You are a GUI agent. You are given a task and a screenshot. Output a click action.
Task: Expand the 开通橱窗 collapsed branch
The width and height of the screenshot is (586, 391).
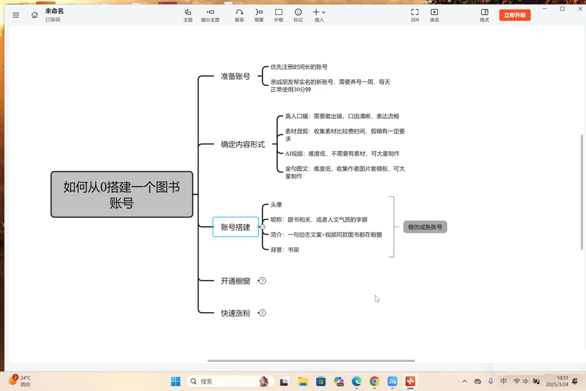(263, 281)
